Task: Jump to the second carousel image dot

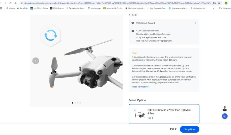Action: click(75, 103)
